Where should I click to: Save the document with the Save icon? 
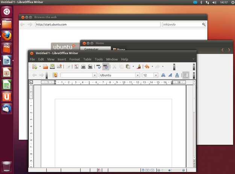click(x=52, y=67)
